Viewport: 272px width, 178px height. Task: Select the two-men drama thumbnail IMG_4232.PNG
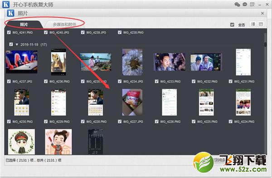(206, 62)
